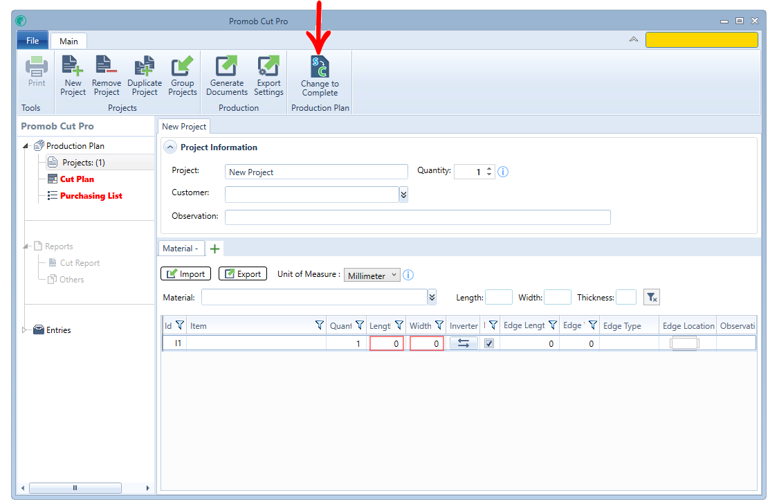Open the Material dropdown list
Viewport: 770px width, 504px height.
click(x=432, y=297)
